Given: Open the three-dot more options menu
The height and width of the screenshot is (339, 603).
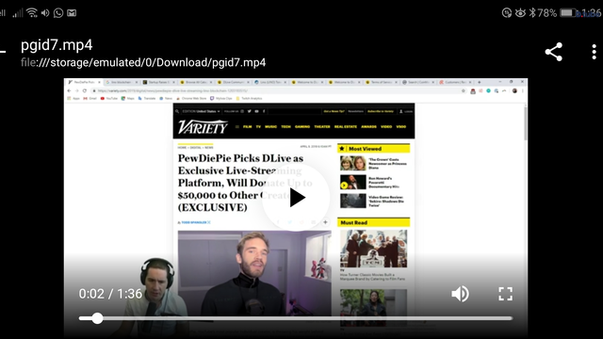Looking at the screenshot, I should tap(594, 52).
